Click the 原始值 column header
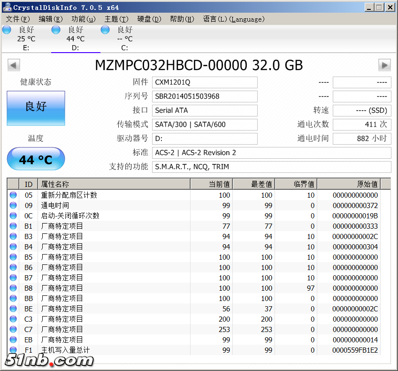Screen dimensions: 398x371 point(349,184)
